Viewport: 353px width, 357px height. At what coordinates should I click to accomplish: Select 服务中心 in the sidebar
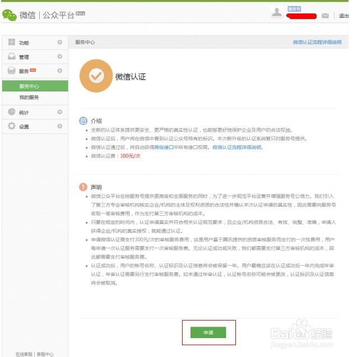pyautogui.click(x=35, y=86)
